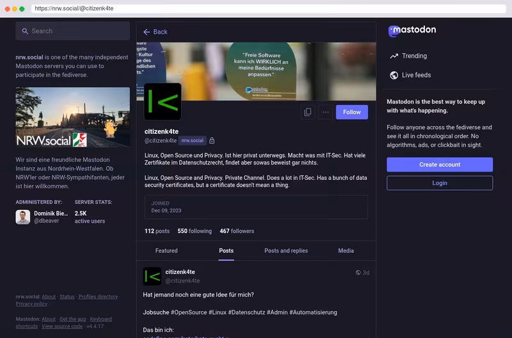Click the public globe icon on post
Viewport: 512px width, 338px height.
click(358, 272)
